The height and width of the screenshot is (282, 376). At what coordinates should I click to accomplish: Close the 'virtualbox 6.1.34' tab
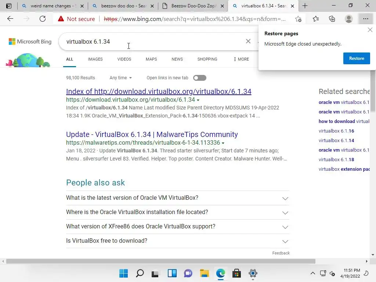tap(292, 6)
